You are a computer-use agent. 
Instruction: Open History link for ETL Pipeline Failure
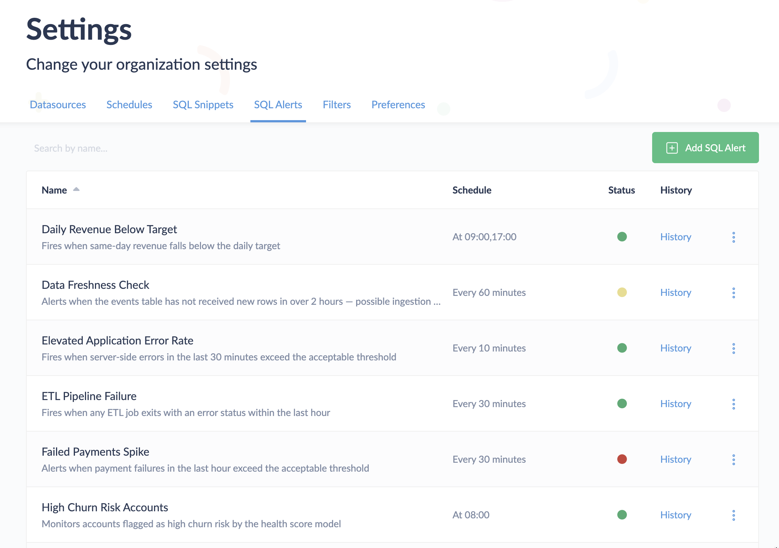[x=676, y=404]
